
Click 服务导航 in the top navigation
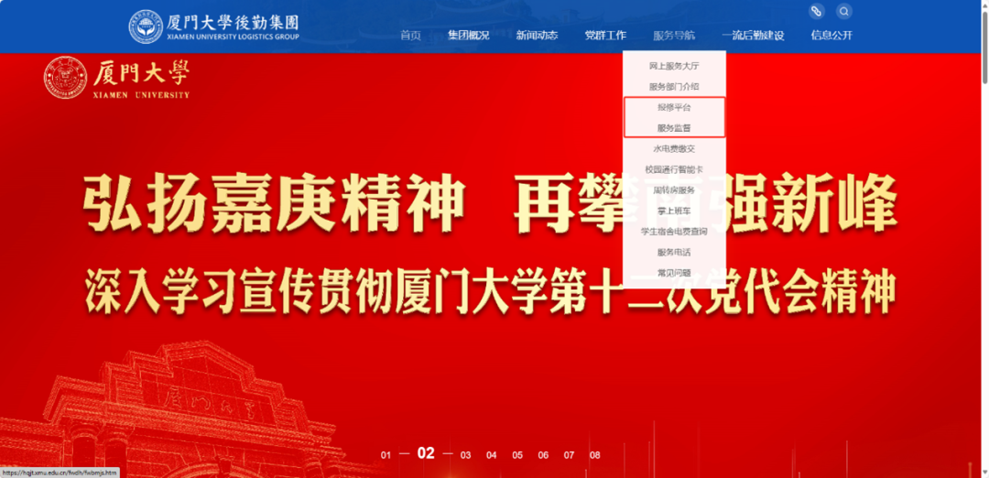[674, 36]
